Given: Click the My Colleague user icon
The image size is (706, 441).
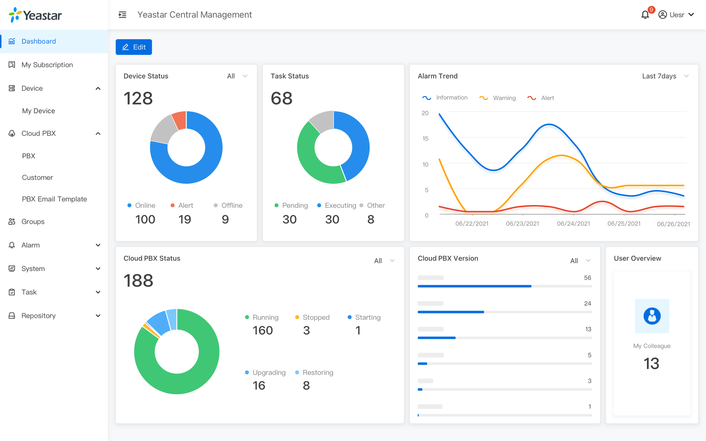Looking at the screenshot, I should tap(652, 316).
